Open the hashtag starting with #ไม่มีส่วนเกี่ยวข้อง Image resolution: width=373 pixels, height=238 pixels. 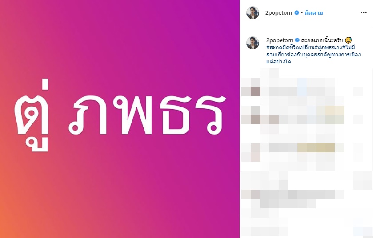(313, 54)
